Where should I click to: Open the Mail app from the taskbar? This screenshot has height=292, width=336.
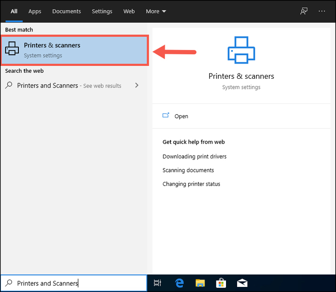242,283
